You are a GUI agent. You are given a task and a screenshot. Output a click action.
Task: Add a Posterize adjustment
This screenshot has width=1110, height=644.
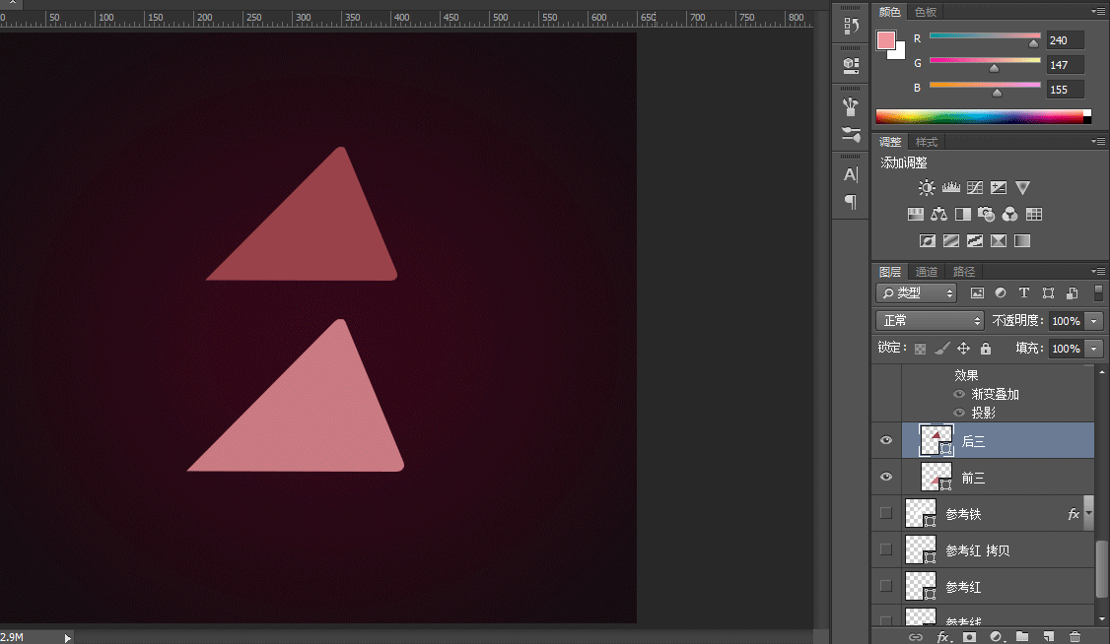[951, 241]
